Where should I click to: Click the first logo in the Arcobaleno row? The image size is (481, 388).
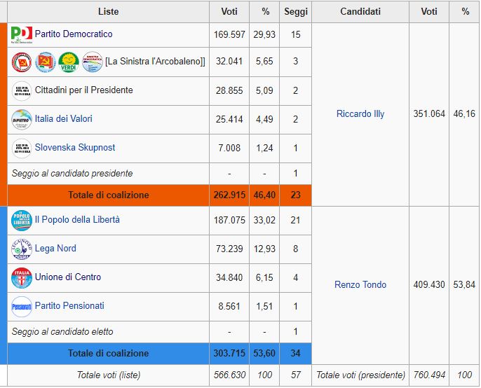(21, 62)
